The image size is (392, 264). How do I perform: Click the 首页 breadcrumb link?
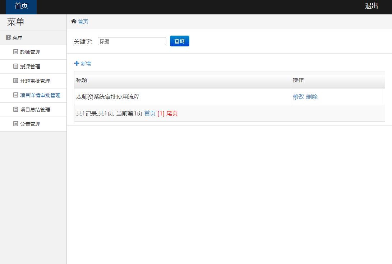pos(83,21)
